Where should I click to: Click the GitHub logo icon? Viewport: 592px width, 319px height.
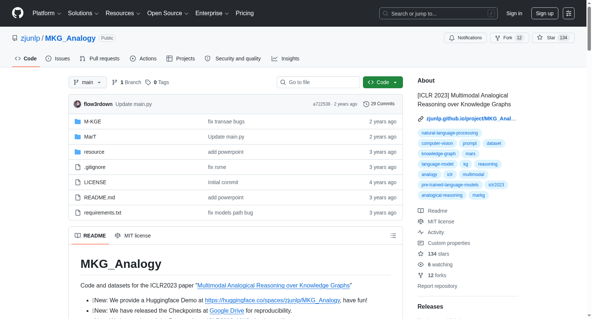tap(18, 13)
